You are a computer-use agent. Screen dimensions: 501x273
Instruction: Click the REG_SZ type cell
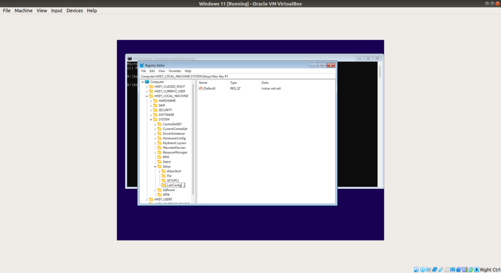tap(235, 89)
